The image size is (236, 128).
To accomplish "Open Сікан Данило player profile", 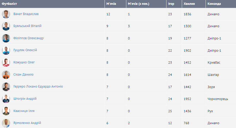I will (23, 75).
